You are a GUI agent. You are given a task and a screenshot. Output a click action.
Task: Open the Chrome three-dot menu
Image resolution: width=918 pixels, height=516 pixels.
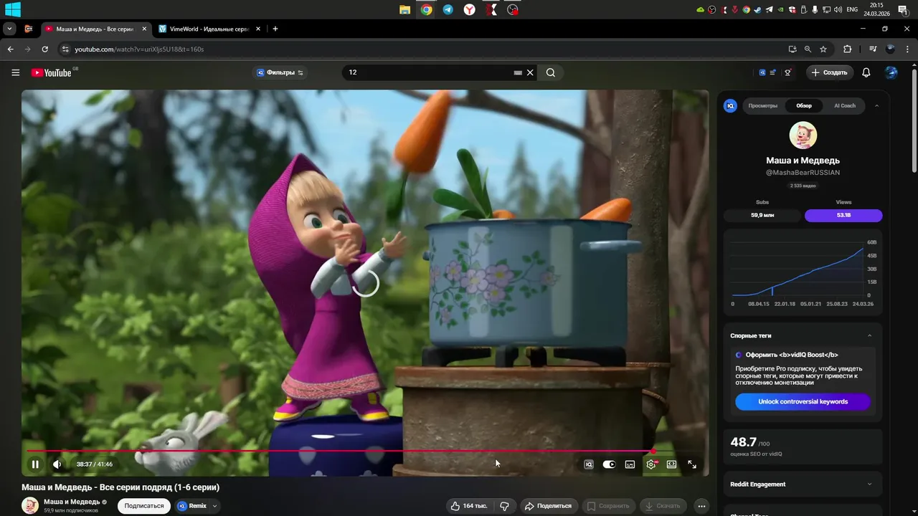coord(907,49)
